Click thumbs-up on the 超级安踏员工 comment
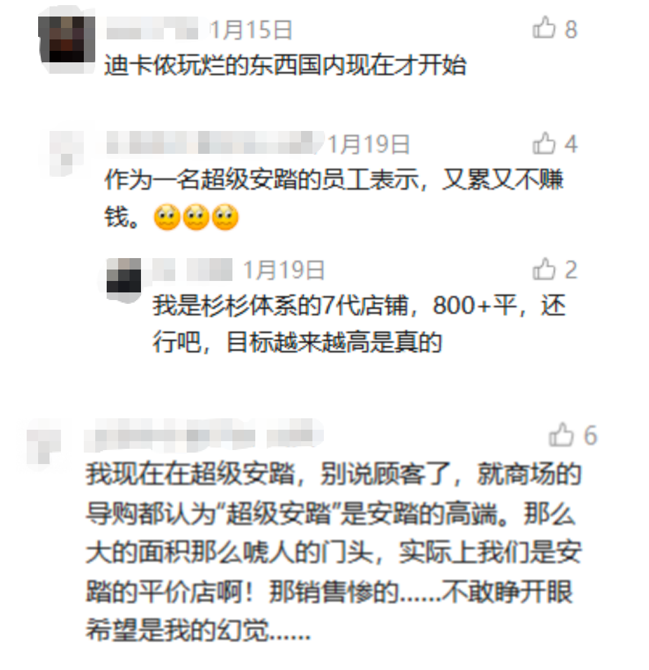Viewport: 649px width, 670px height. pos(544,143)
